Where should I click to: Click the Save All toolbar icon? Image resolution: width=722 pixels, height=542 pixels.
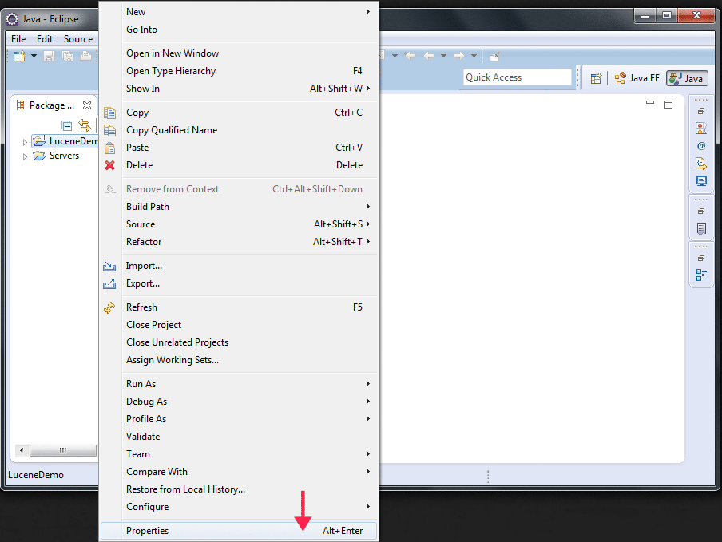click(67, 56)
